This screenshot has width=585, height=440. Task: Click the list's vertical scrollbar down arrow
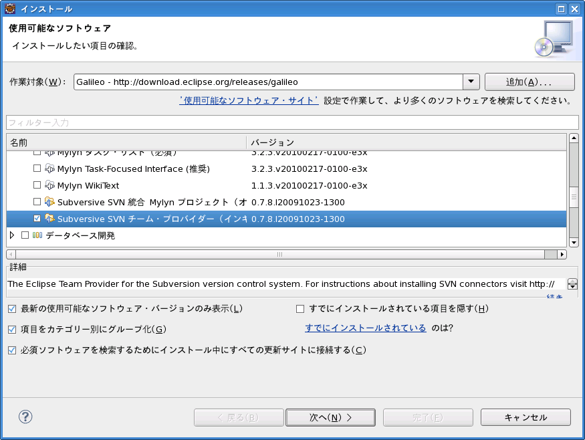coord(574,243)
